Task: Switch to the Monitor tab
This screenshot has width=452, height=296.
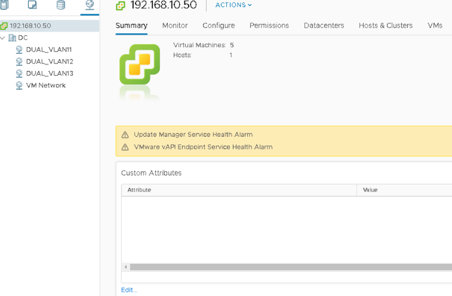Action: [175, 26]
